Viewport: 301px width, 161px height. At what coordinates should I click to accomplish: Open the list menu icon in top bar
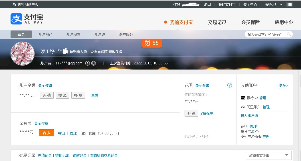click(290, 4)
